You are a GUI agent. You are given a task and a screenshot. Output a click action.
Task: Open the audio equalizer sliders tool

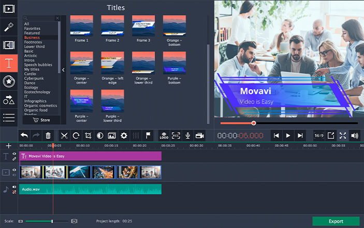(136, 135)
